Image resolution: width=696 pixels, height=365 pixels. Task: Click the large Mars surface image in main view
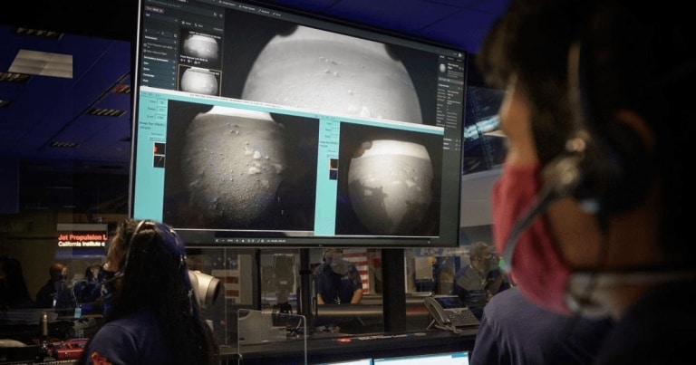coord(332,73)
